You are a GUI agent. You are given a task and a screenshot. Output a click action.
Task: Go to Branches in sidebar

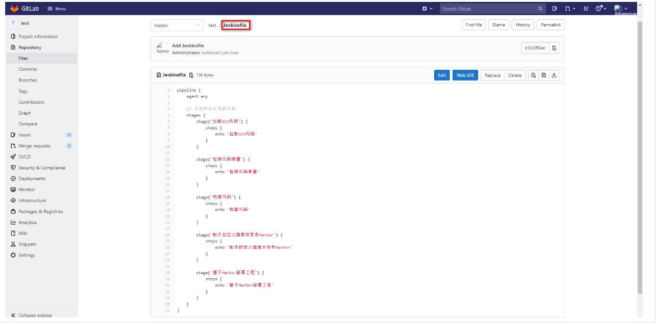pyautogui.click(x=28, y=80)
